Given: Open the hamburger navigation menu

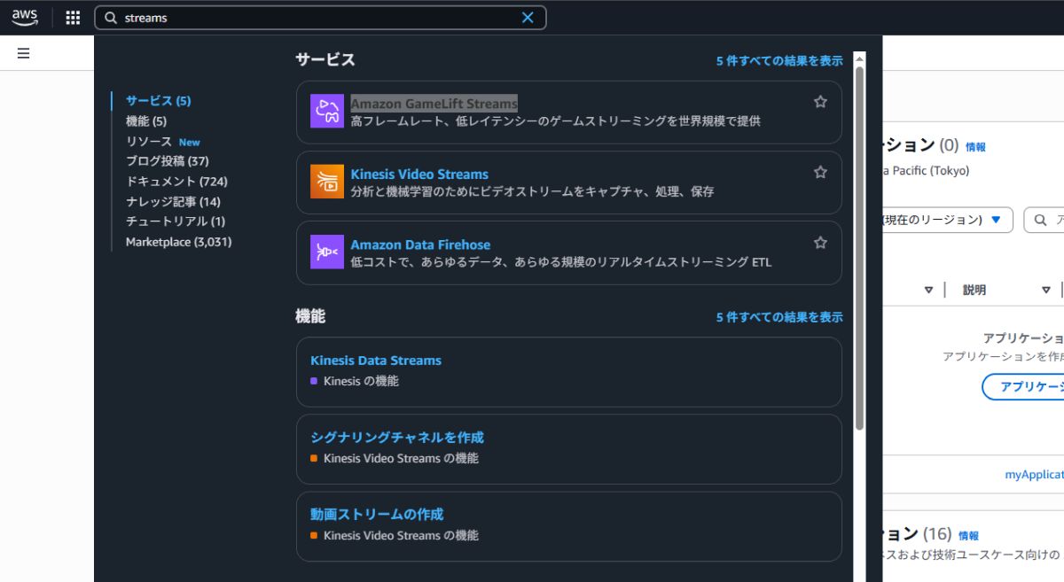Looking at the screenshot, I should [x=24, y=53].
